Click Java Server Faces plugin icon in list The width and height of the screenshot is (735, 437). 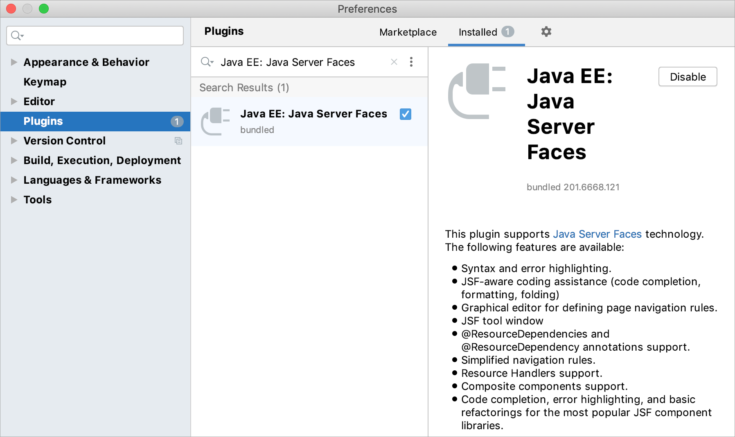click(216, 121)
